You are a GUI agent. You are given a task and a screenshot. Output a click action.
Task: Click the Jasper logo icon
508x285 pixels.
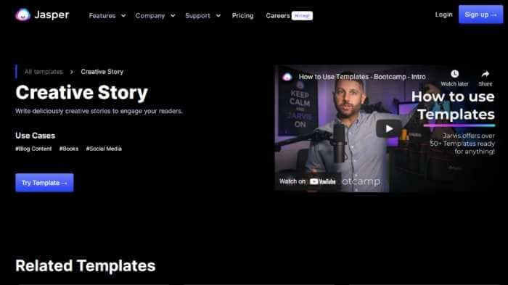[23, 15]
